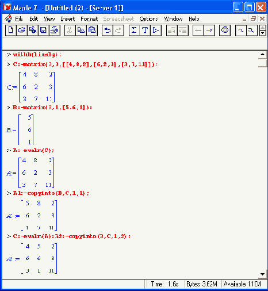Copy selection using the copy icon
Screen dimensions: 268x291
pyautogui.click(x=81, y=30)
